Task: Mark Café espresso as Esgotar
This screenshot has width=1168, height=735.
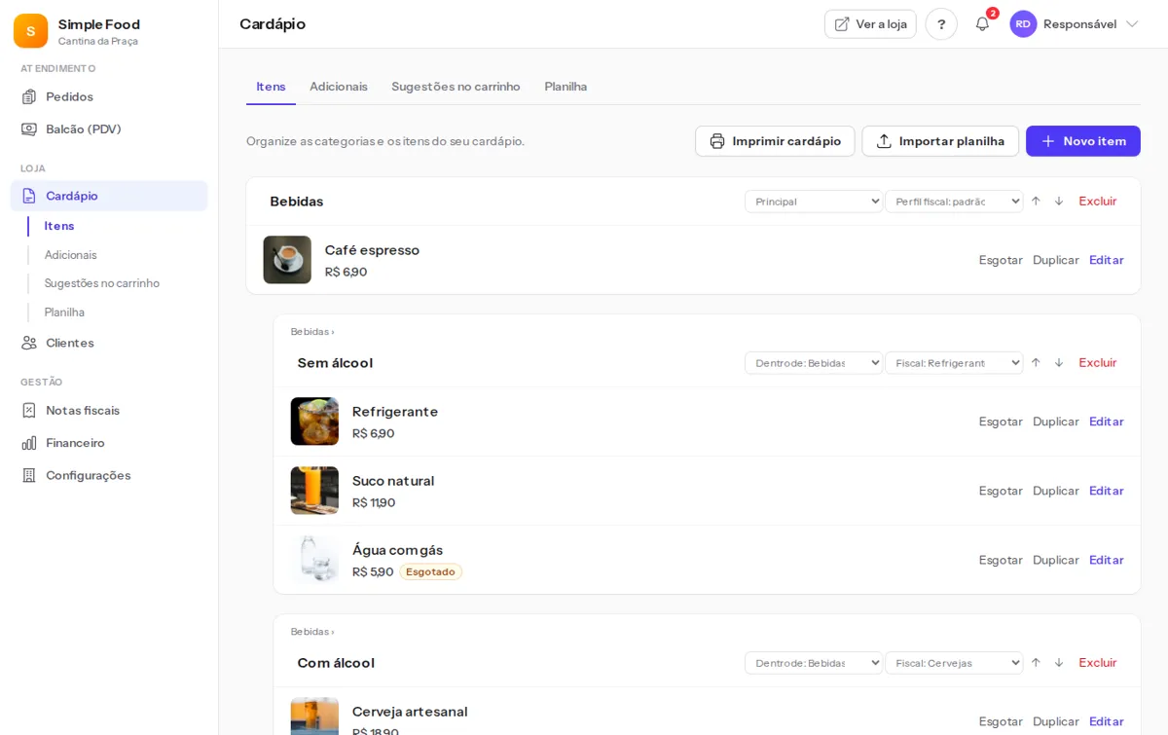Action: [1001, 260]
